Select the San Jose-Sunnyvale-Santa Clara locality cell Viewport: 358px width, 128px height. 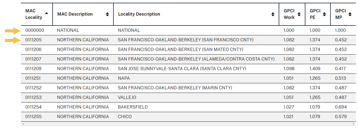point(182,69)
